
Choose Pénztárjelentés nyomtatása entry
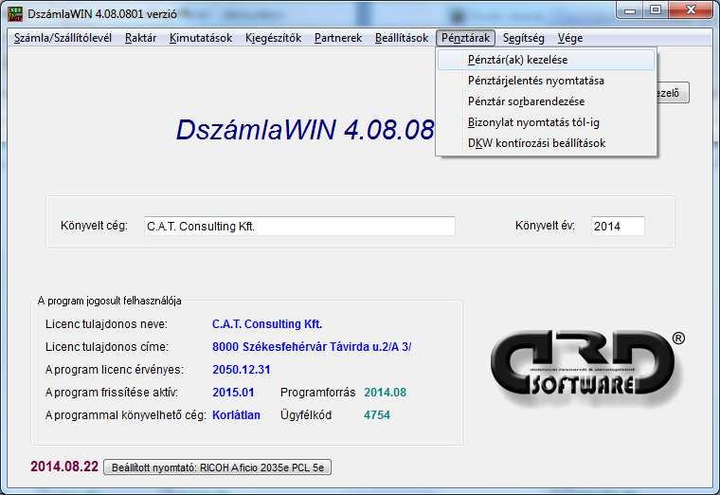[x=546, y=81]
